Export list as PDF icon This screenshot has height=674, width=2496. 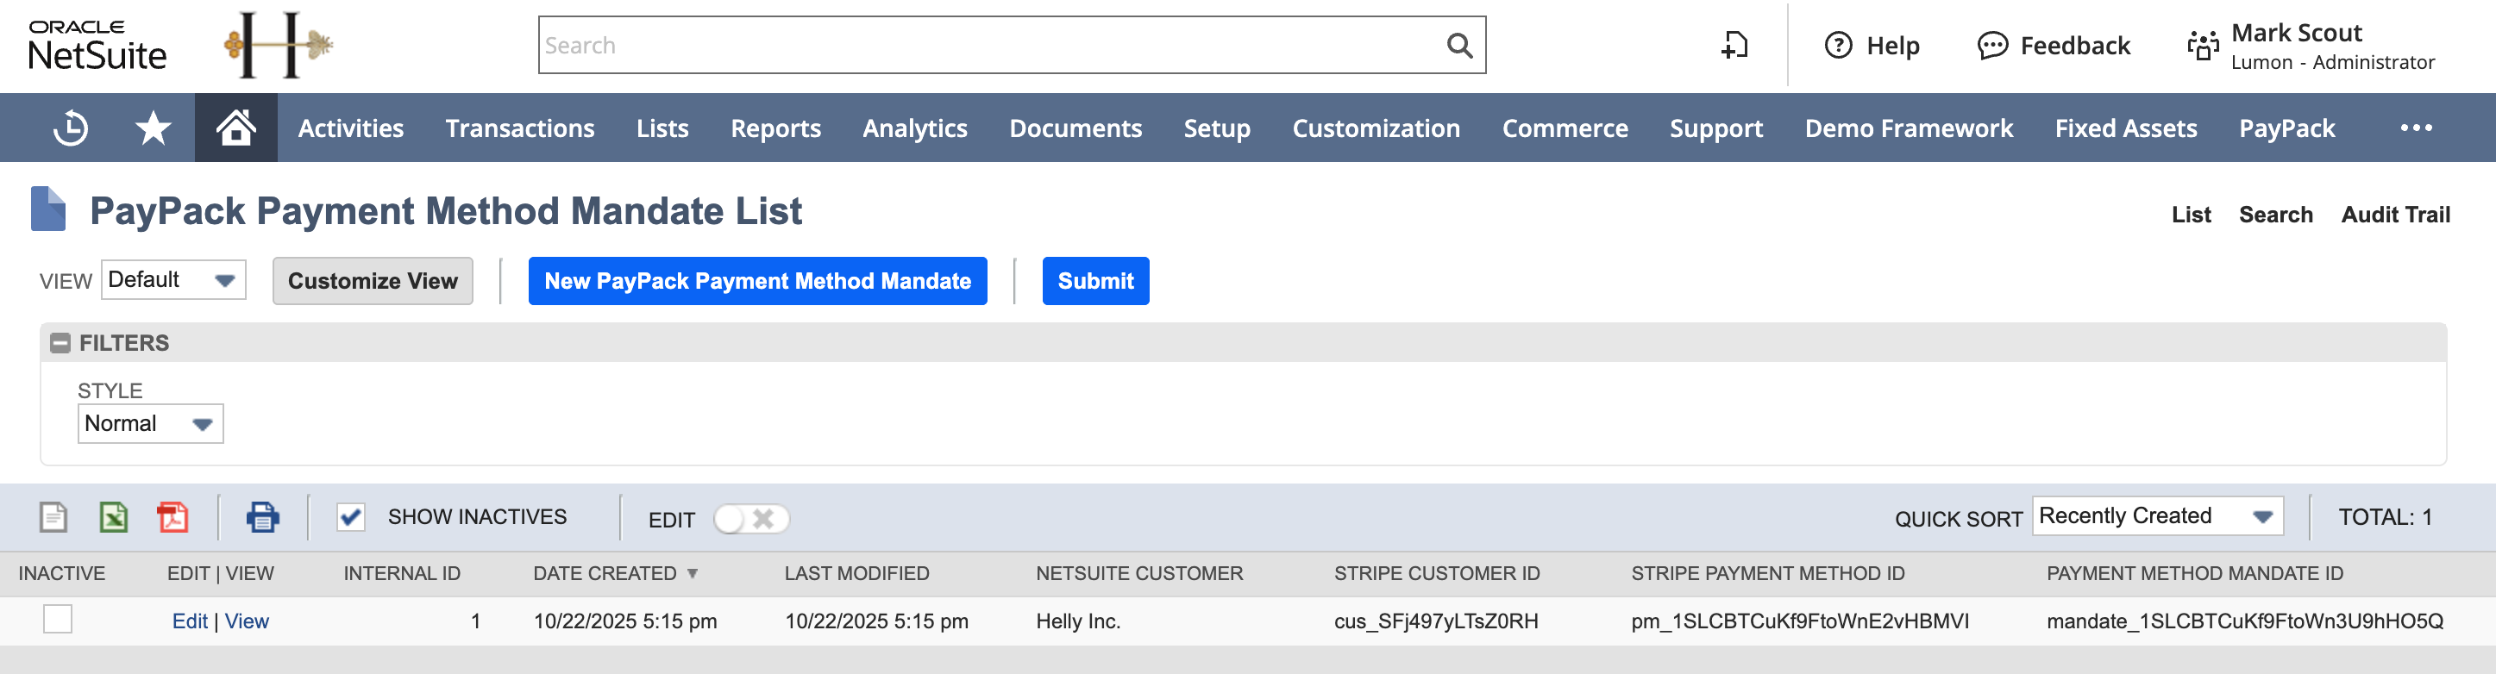pos(172,517)
